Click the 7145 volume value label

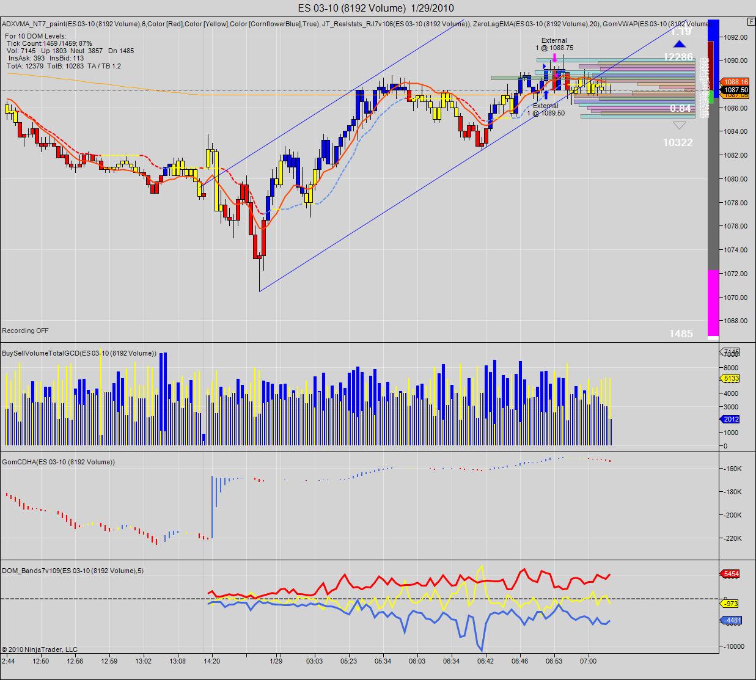tap(731, 352)
